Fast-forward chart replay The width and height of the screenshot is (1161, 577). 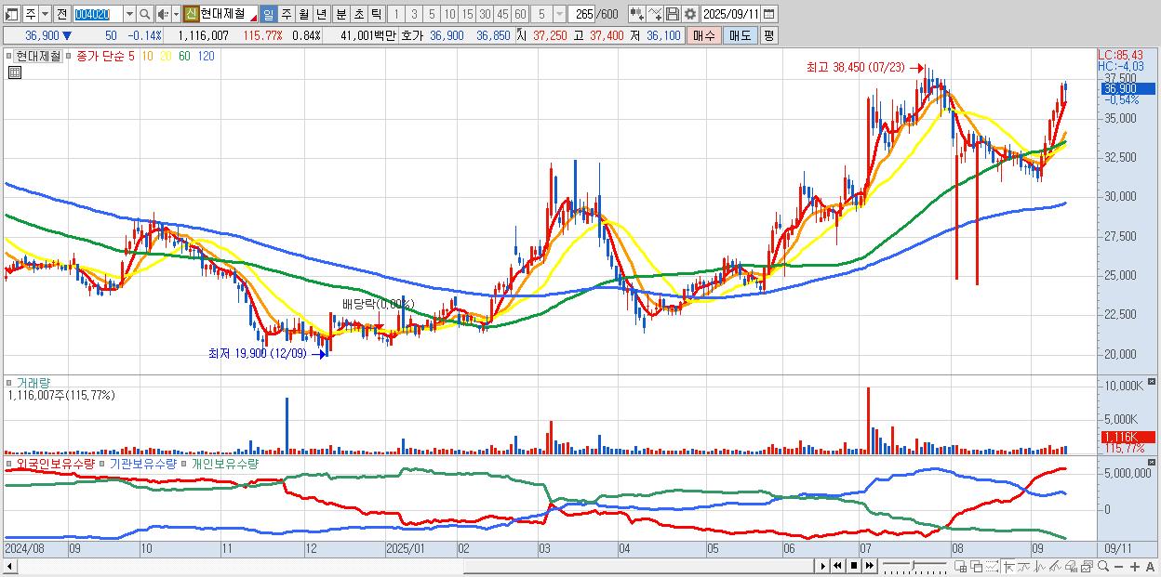point(869,566)
